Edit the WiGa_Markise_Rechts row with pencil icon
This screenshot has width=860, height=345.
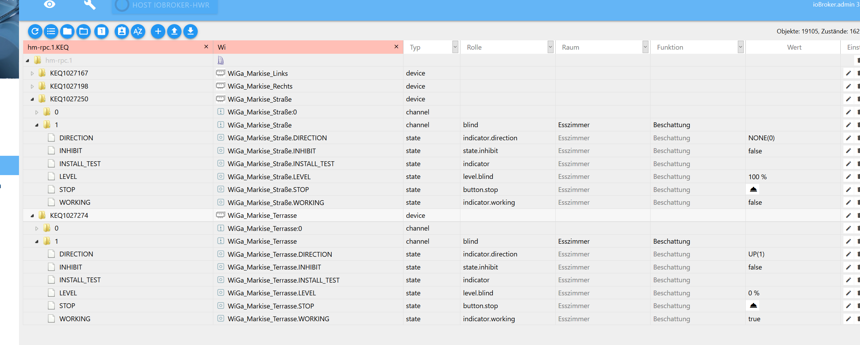(x=848, y=86)
